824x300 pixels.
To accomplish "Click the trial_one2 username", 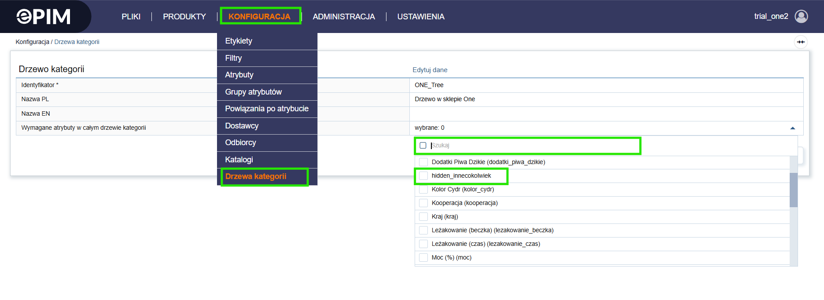I will pyautogui.click(x=771, y=16).
